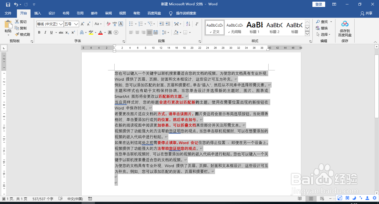Screen dimensions: 379x204
Task: Expand line spacing options
Action: (x=165, y=32)
